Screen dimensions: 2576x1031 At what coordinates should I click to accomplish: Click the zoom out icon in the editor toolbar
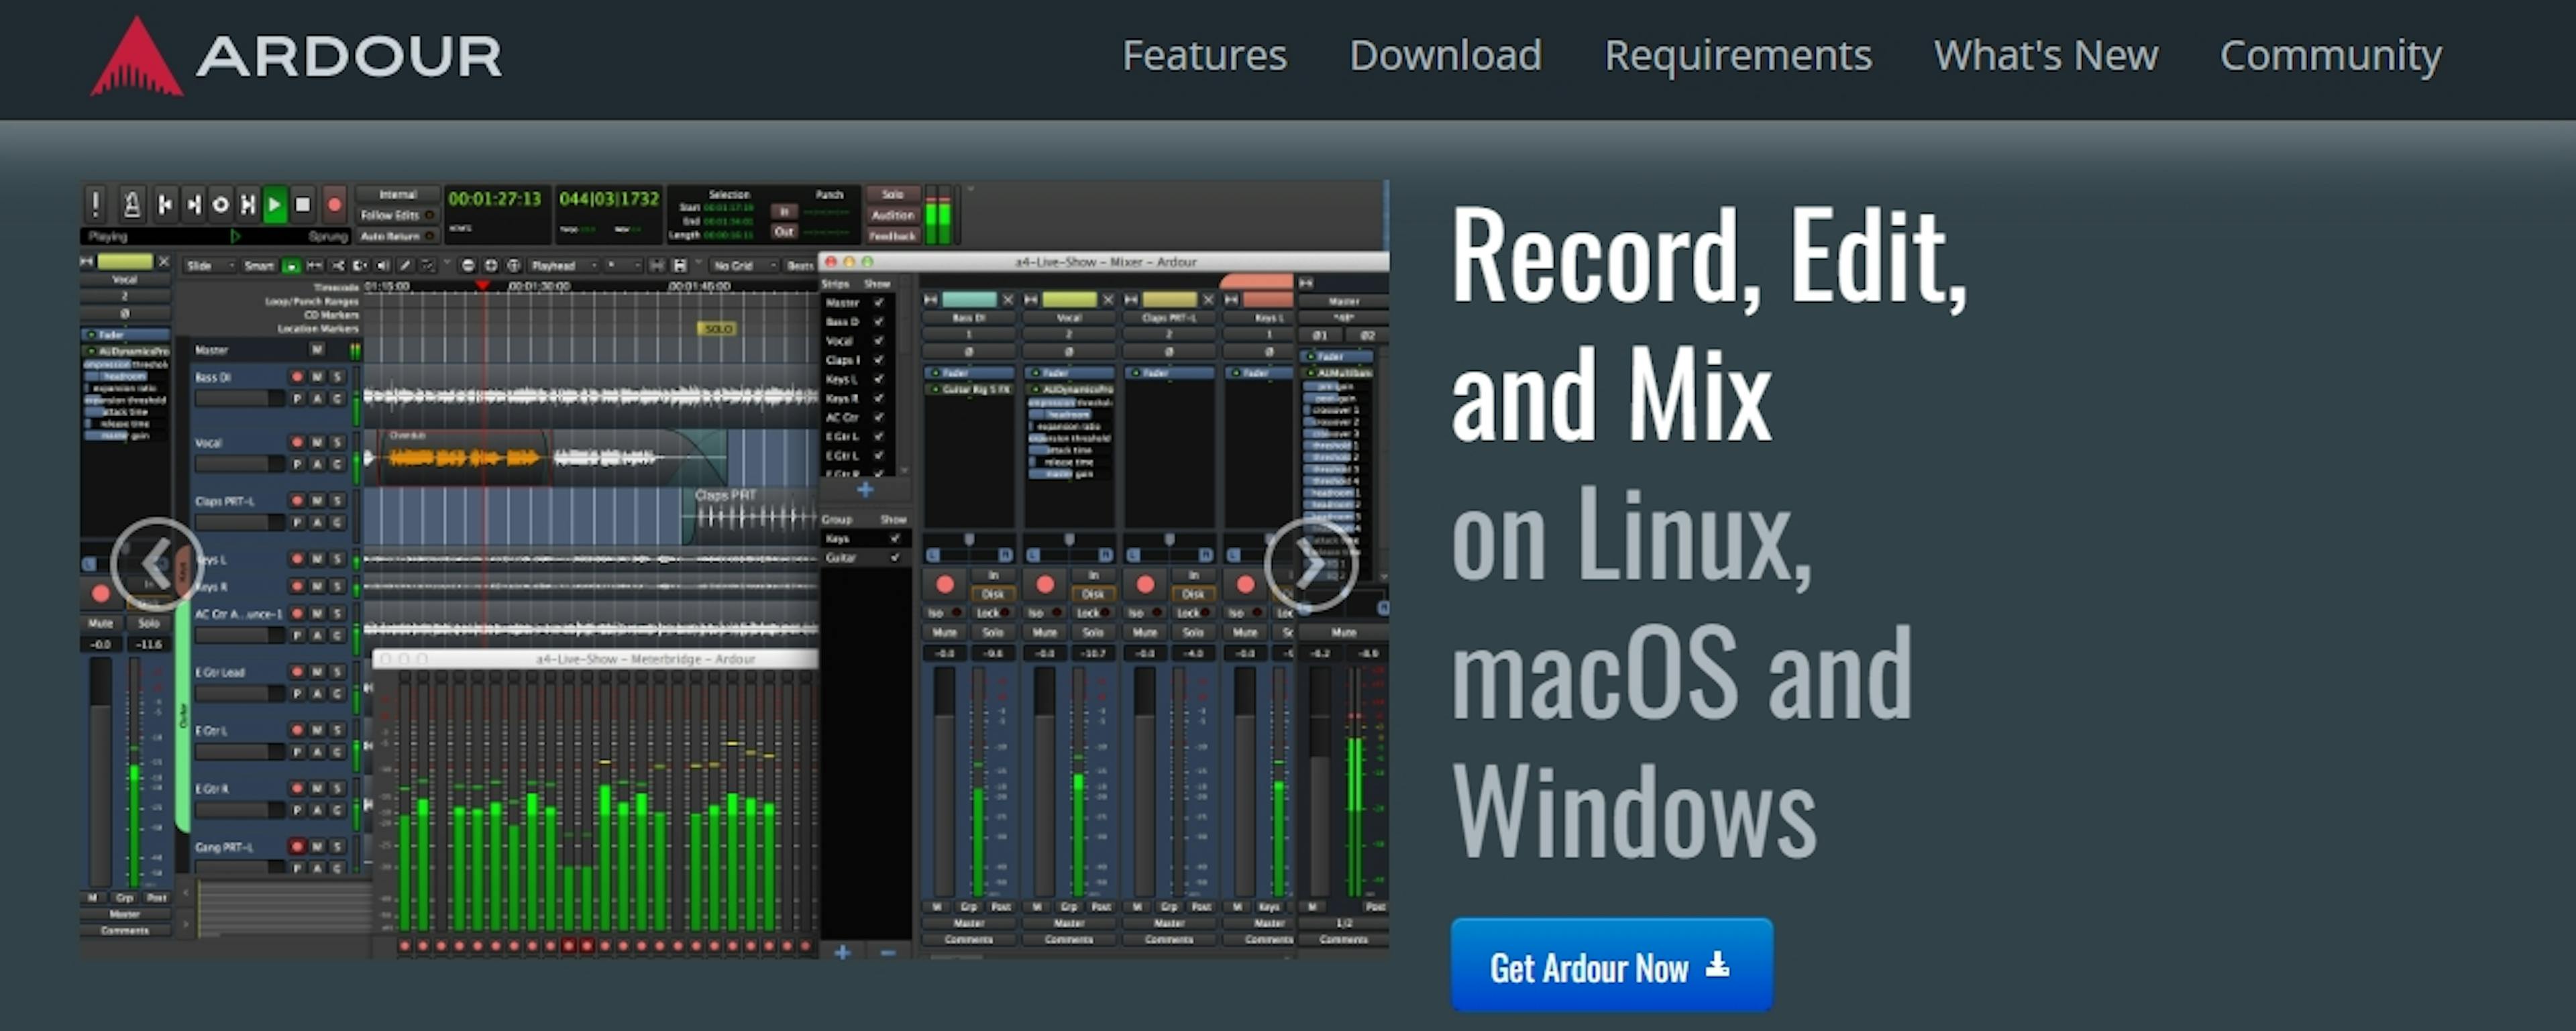[468, 266]
